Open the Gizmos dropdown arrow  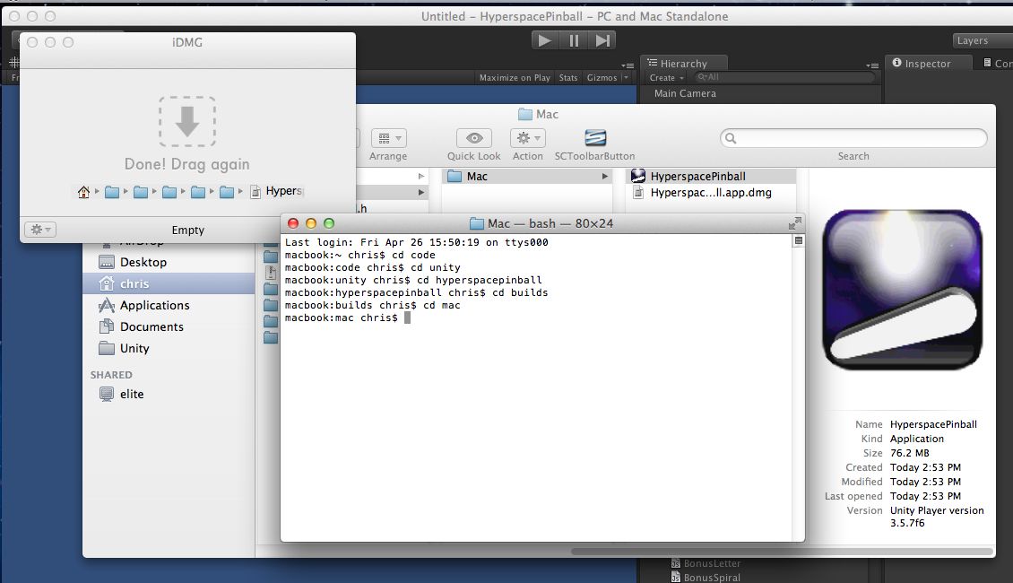(626, 77)
